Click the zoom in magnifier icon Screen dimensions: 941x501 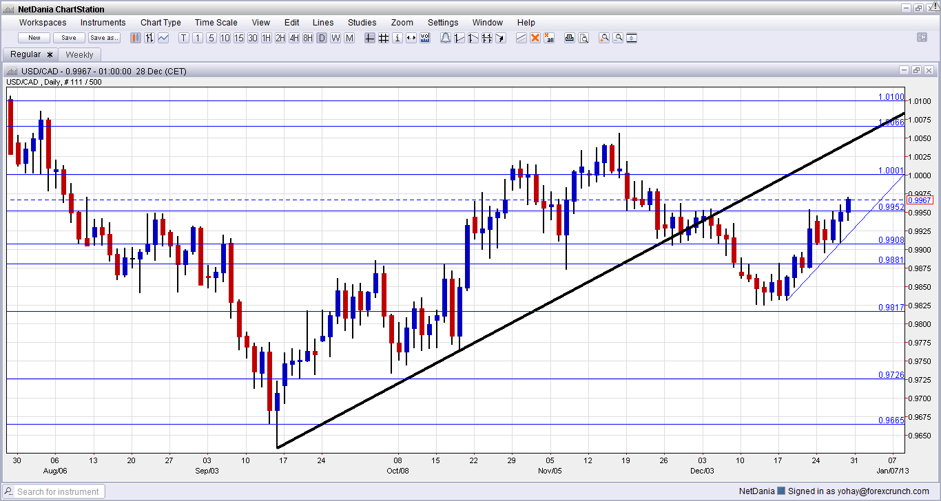click(x=604, y=38)
